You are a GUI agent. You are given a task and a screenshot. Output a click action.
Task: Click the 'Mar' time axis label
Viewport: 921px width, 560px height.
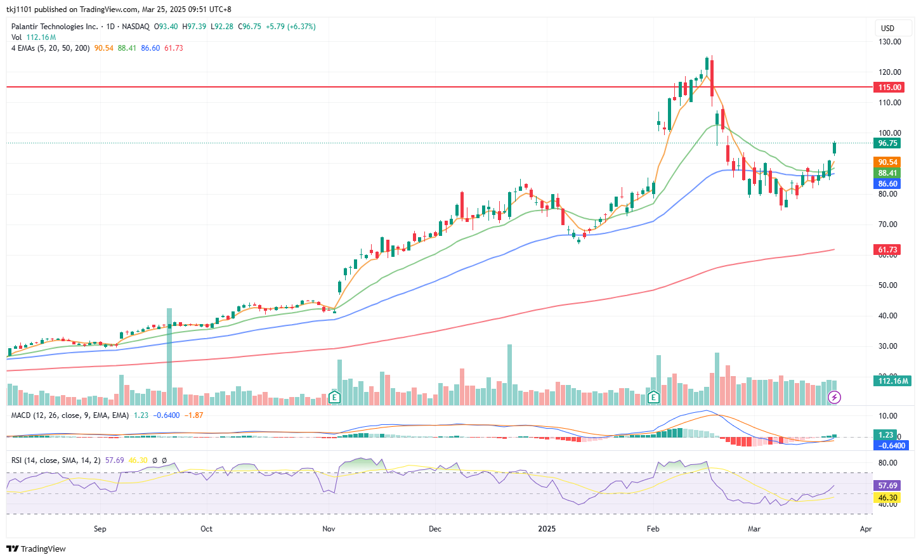[754, 529]
